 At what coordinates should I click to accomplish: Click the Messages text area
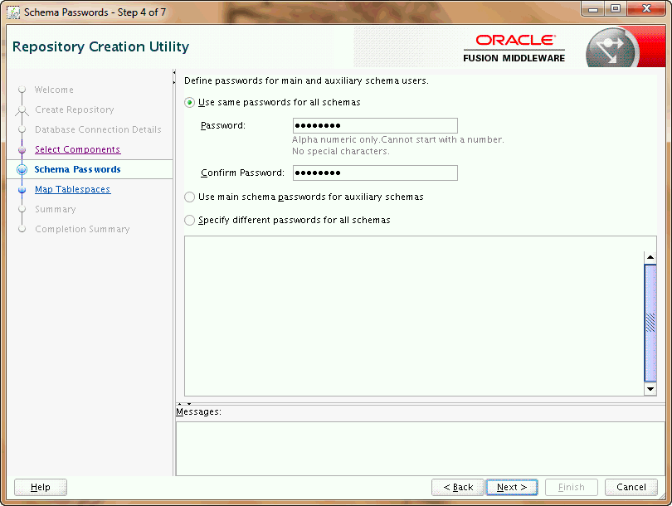tap(421, 448)
